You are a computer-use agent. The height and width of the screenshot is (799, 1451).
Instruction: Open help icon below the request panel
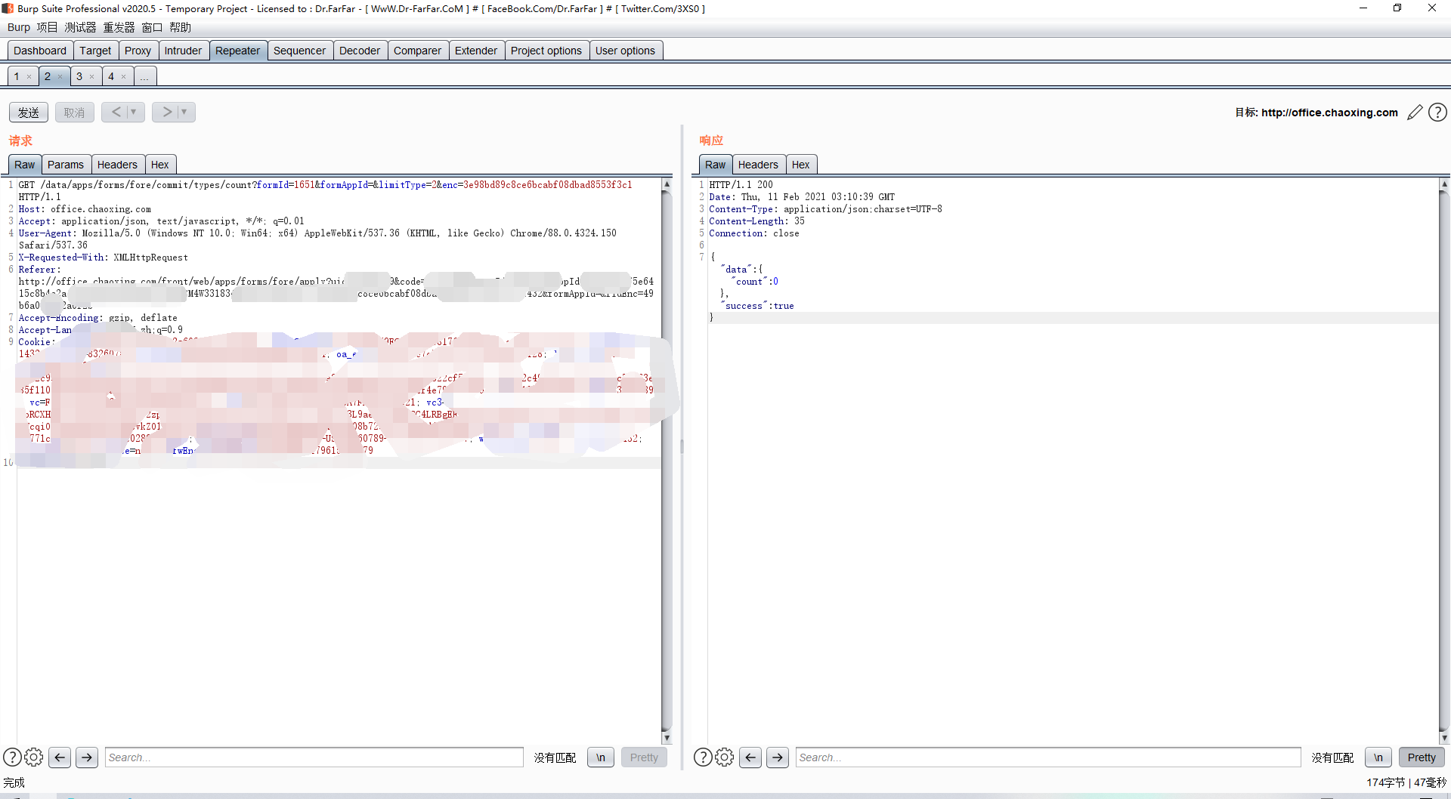pyautogui.click(x=12, y=757)
